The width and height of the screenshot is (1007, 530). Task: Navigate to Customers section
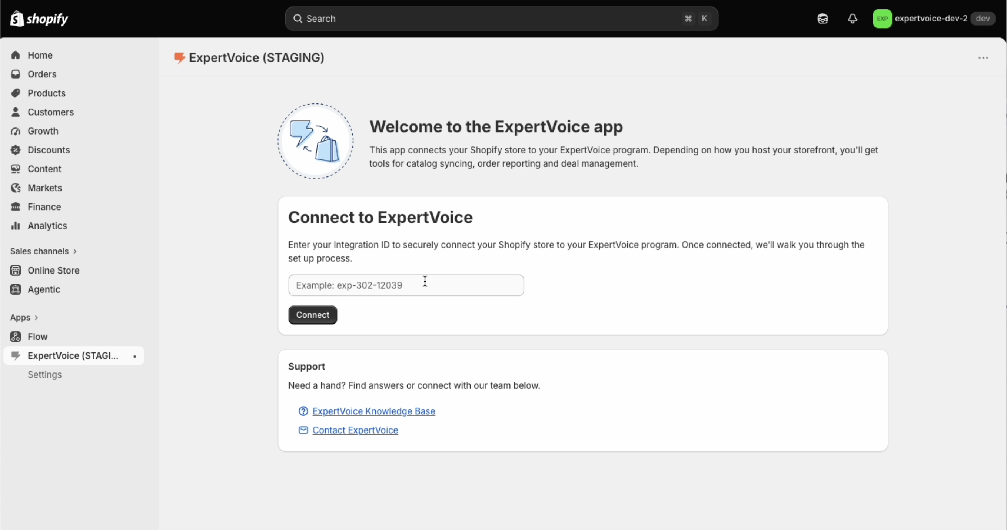(x=50, y=112)
